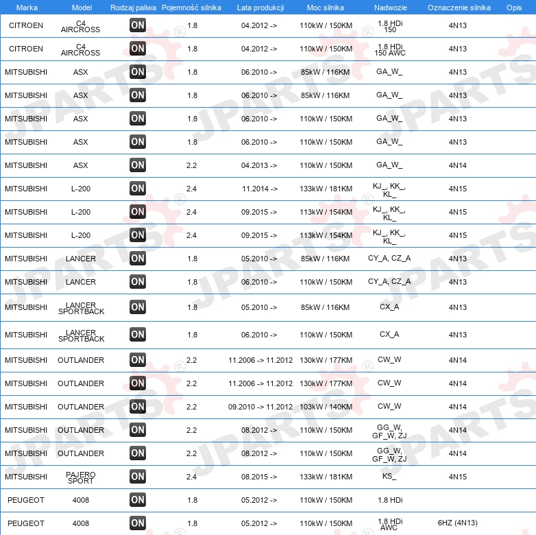Select the 103kW / 140KM power cell
The image size is (536, 535).
pos(326,407)
